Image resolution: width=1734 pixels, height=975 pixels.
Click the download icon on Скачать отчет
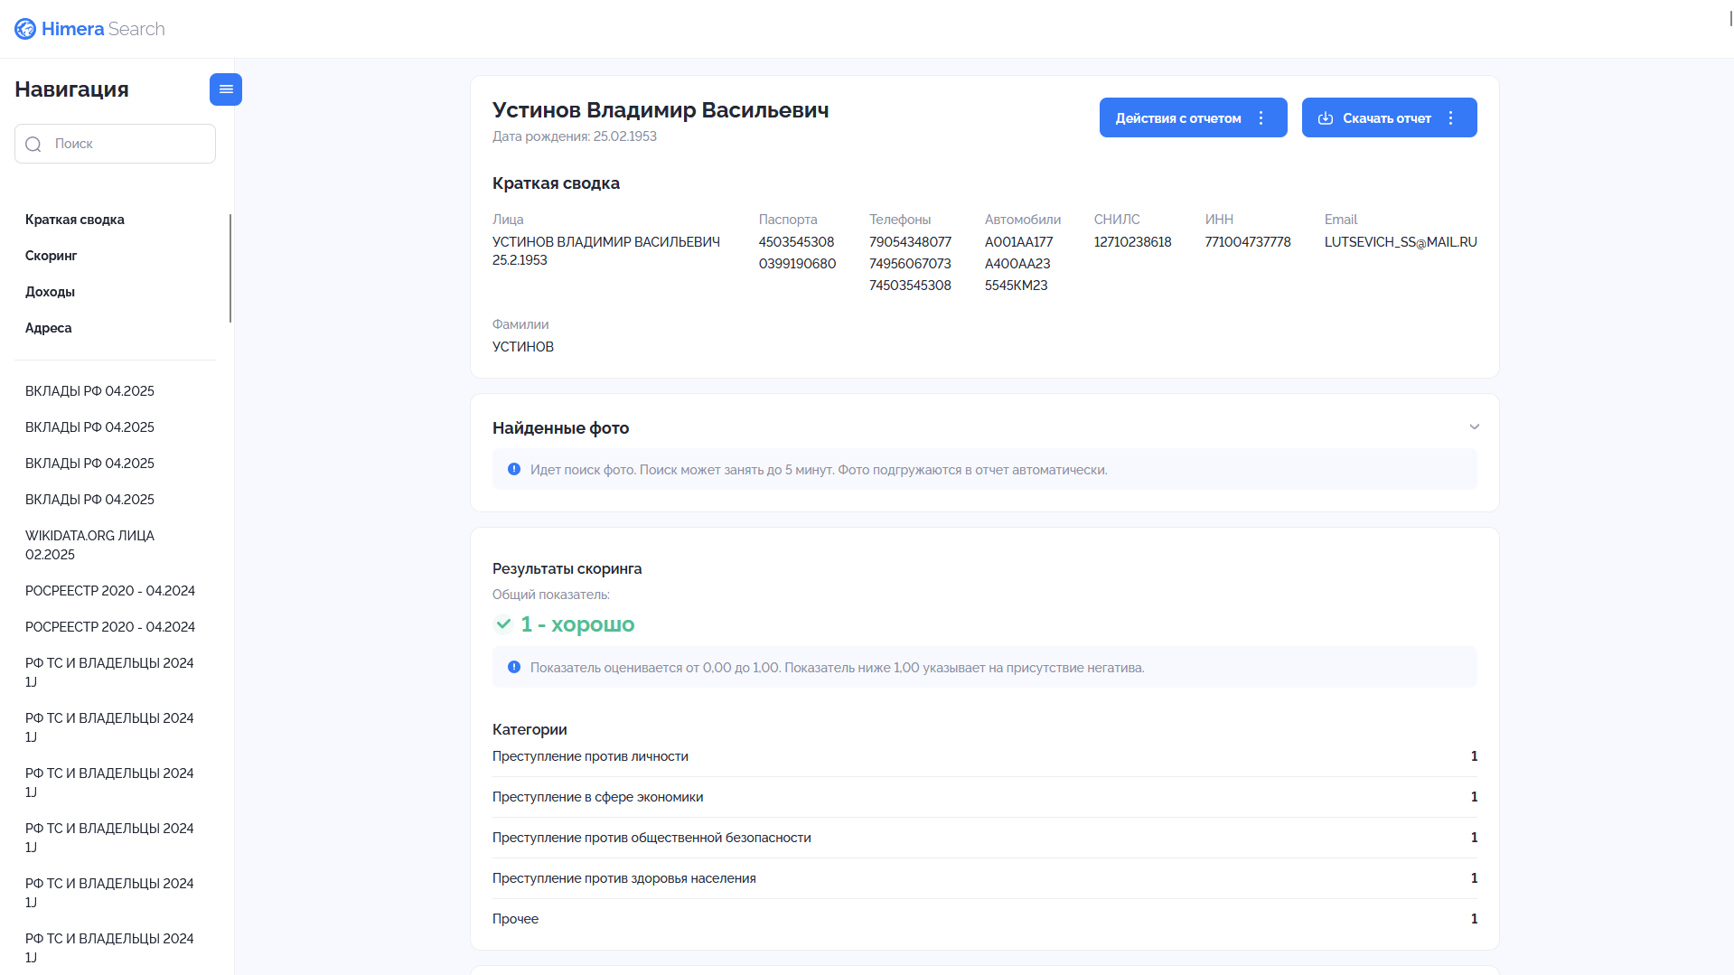tap(1326, 118)
